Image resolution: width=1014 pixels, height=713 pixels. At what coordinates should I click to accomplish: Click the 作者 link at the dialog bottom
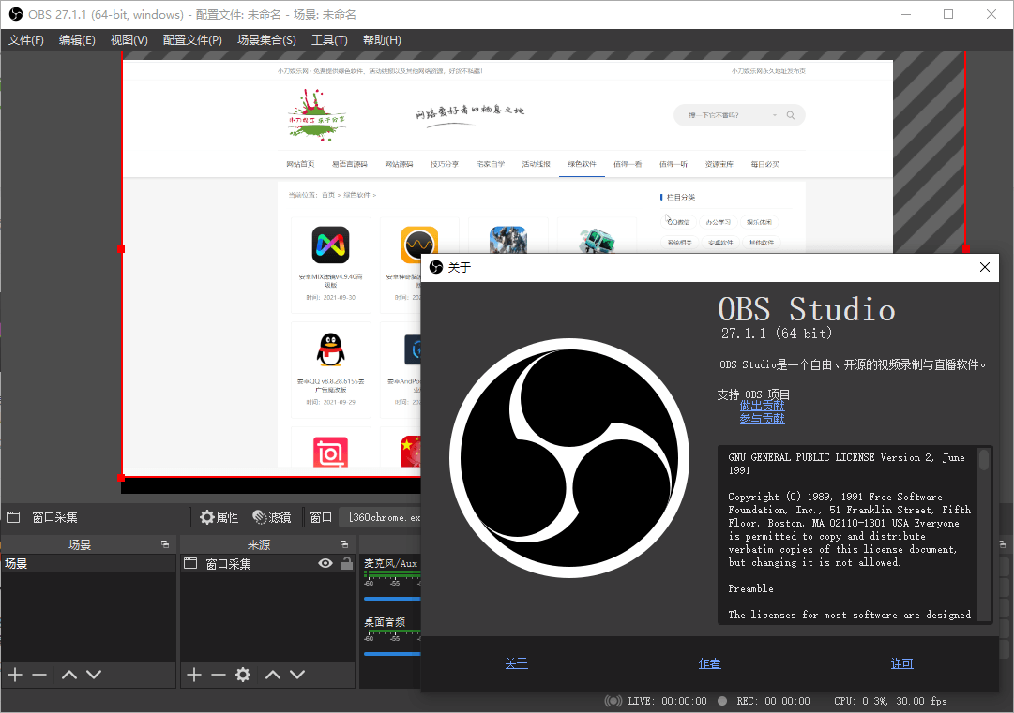point(710,663)
